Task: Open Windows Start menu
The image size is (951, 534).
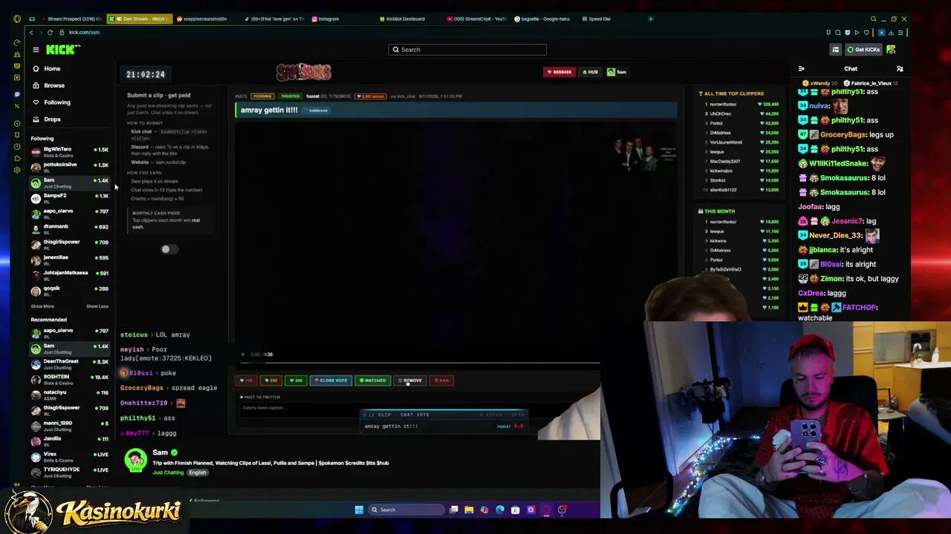Action: [x=359, y=510]
